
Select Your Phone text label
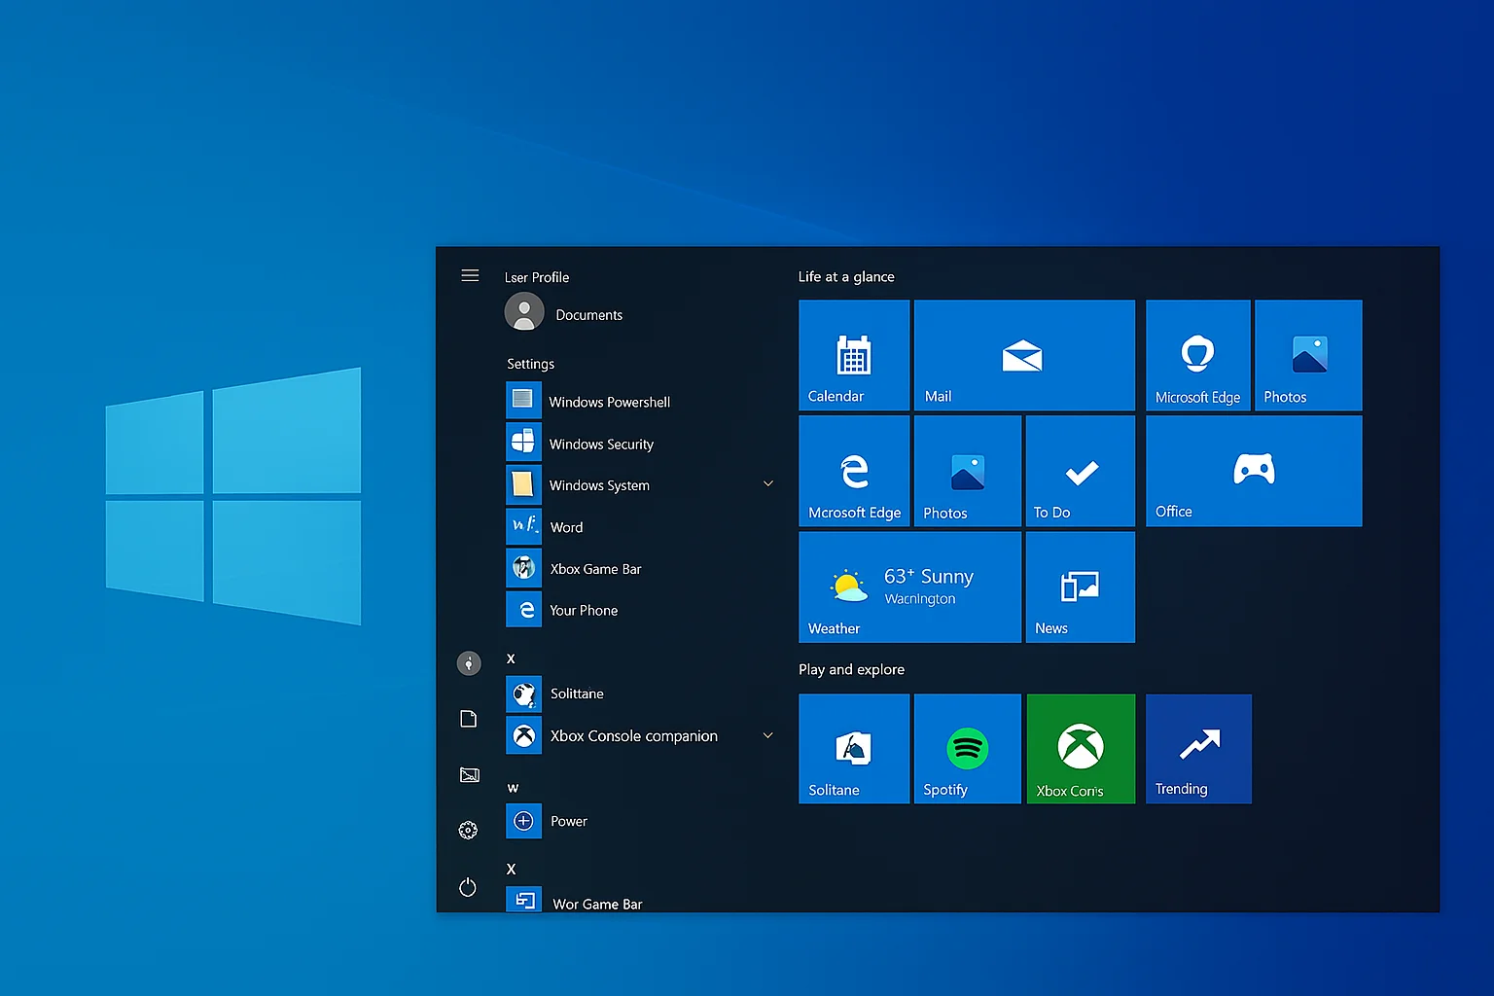click(584, 610)
